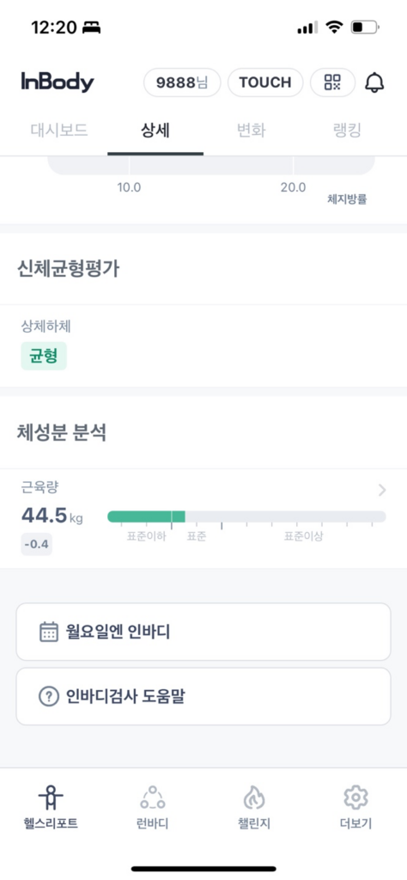
Task: Switch to the 변화 tab
Action: pos(251,131)
